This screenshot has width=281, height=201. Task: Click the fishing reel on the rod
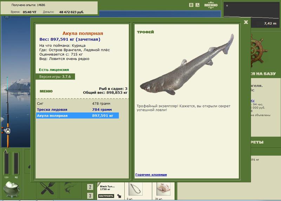tap(6, 131)
